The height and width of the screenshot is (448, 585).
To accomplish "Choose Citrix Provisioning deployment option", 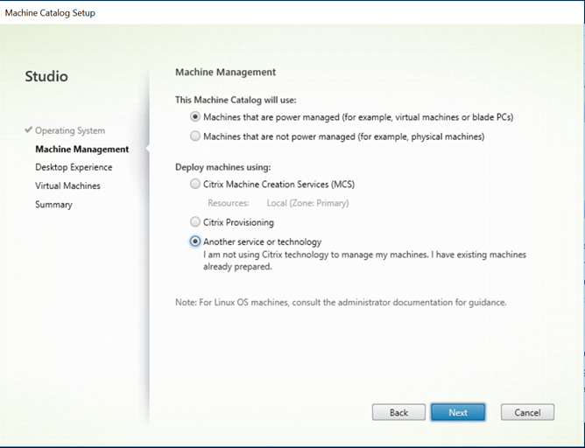I will pos(195,222).
